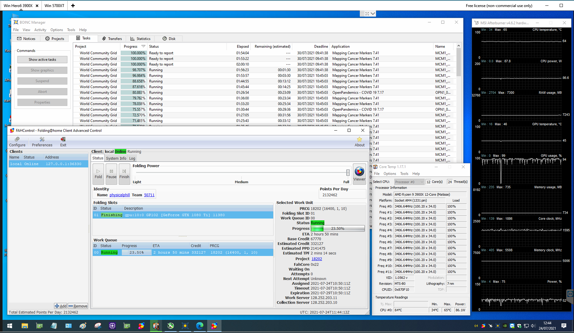Open Core Temp thermometer taskbar icon

point(156,326)
